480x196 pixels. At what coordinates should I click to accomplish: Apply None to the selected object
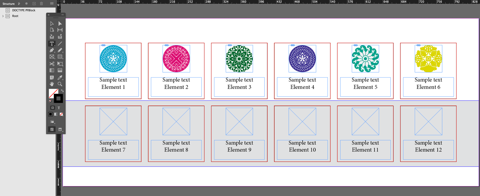pos(61,114)
